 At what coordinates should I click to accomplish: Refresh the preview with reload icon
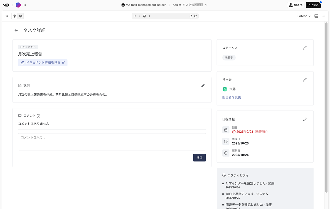[x=196, y=16]
